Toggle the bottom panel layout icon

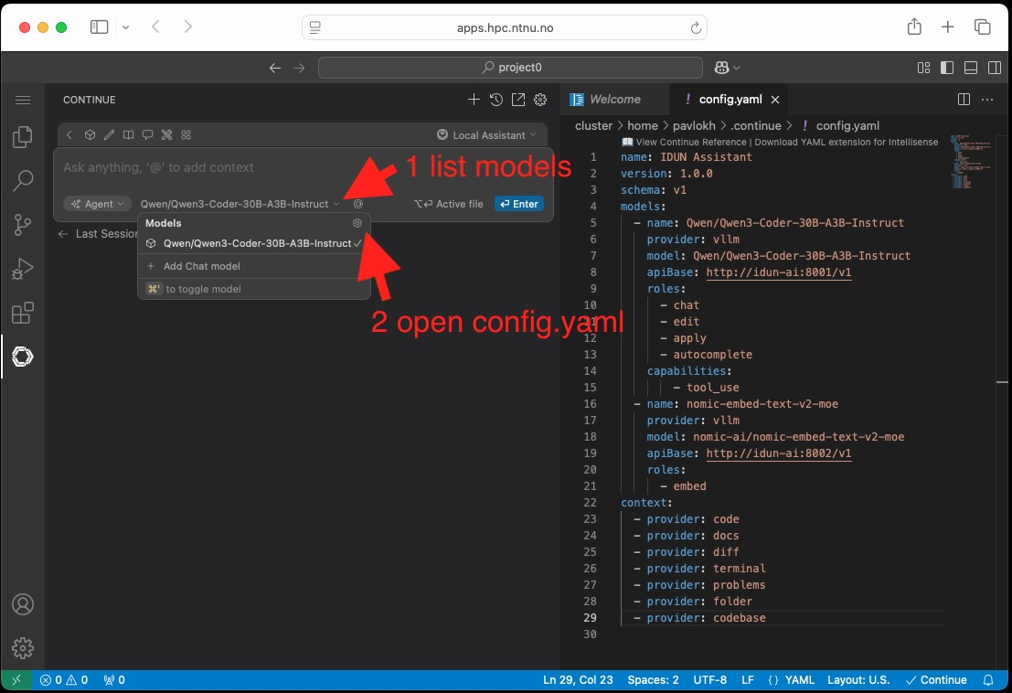[x=971, y=68]
